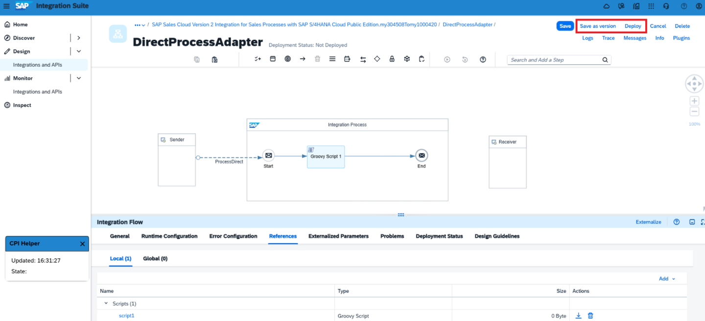Open the Message Transformers three-lines icon
Image resolution: width=705 pixels, height=321 pixels.
332,59
